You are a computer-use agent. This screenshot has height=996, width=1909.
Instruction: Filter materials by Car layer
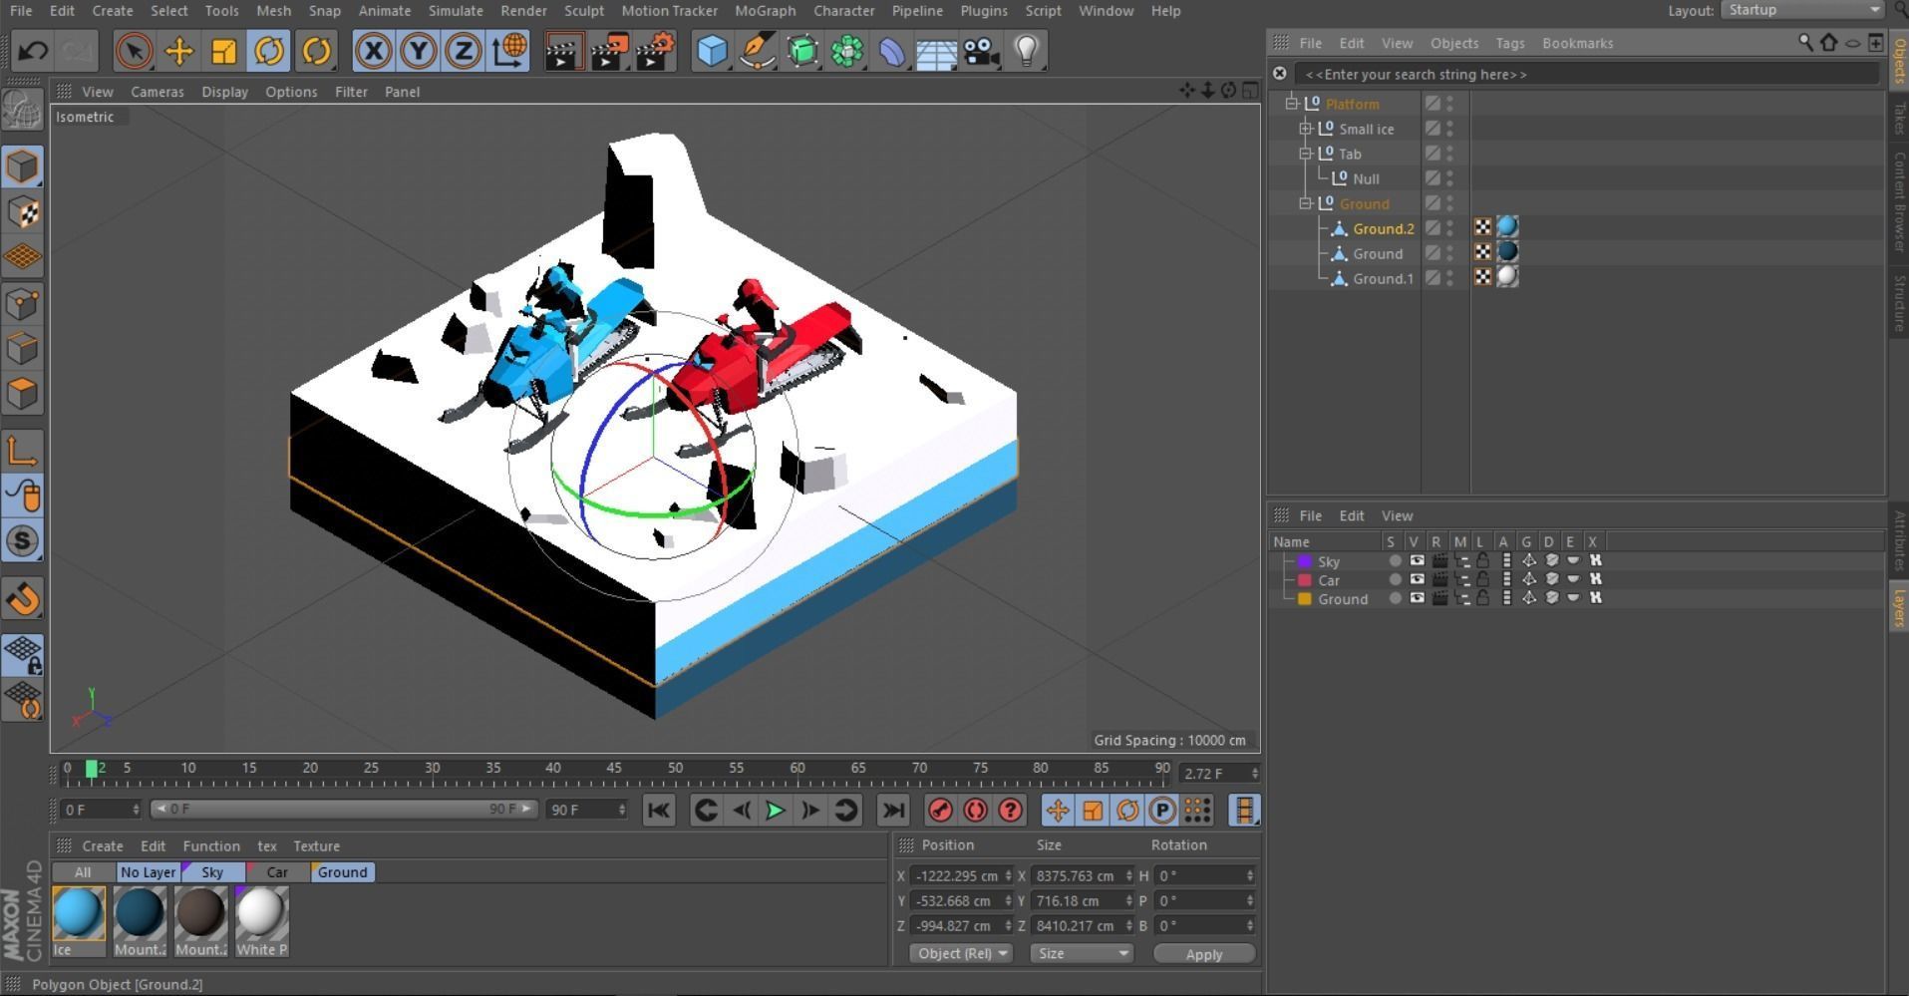[277, 872]
